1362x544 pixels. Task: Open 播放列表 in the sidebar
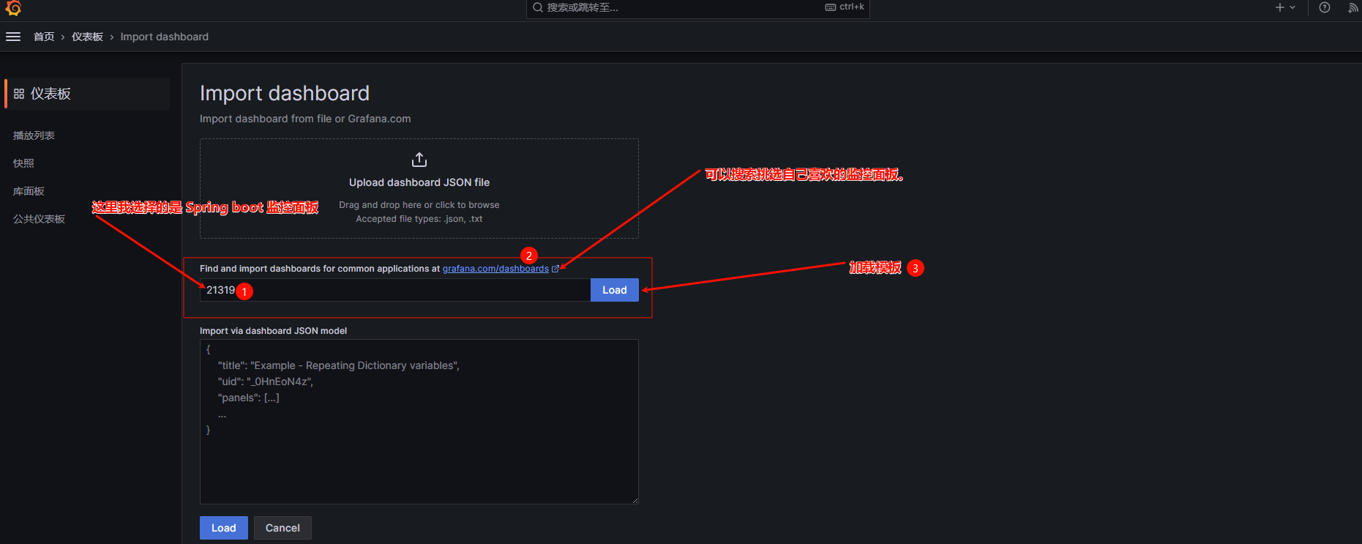coord(34,135)
